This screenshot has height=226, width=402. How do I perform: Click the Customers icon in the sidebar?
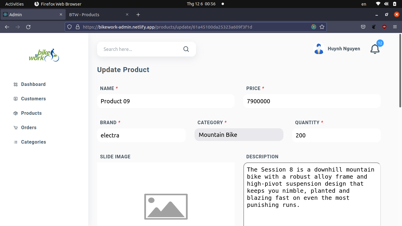click(x=15, y=99)
